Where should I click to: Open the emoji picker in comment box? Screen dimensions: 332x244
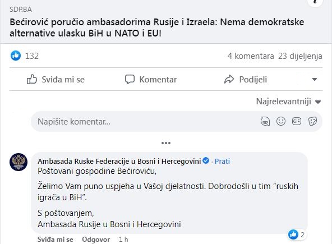[281, 121]
